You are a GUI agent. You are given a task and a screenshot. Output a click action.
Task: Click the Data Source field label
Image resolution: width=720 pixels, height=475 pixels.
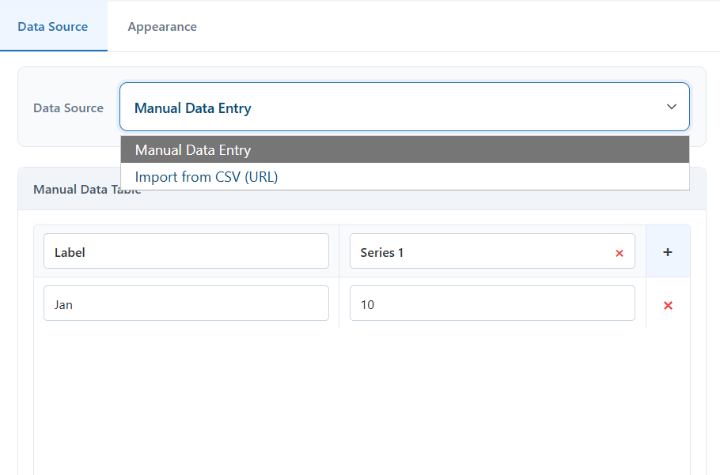pos(68,107)
